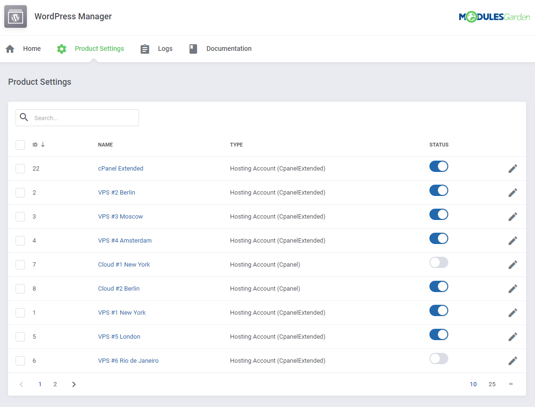Click the Product Settings gear icon

61,49
